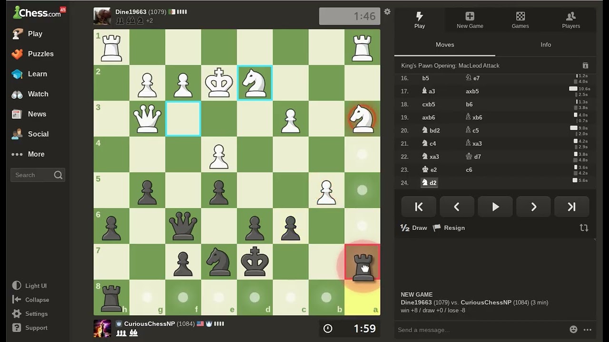This screenshot has height=342, width=609.
Task: Select the Info subtab
Action: coord(546,45)
